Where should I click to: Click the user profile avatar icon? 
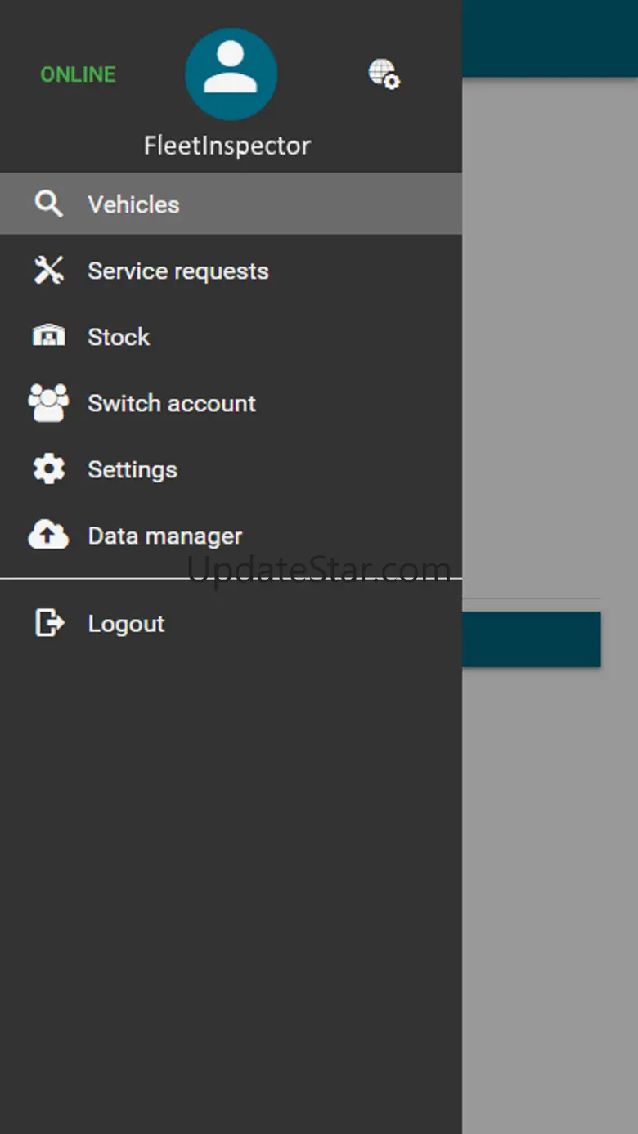(231, 74)
